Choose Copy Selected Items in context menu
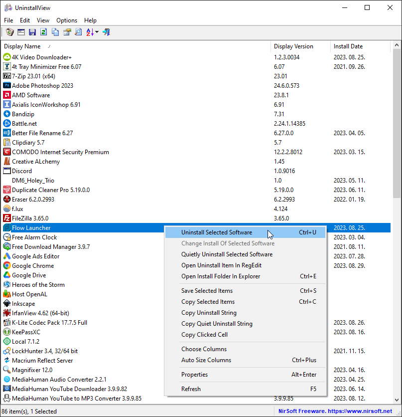The height and width of the screenshot is (417, 402). [245, 302]
